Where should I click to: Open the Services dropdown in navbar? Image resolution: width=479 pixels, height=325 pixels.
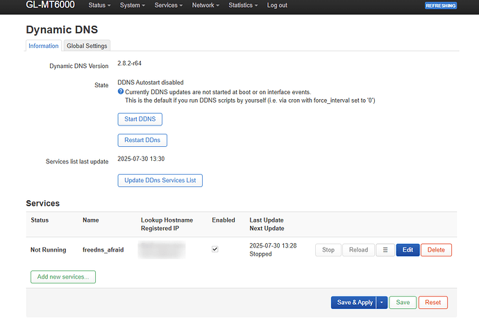coord(169,6)
